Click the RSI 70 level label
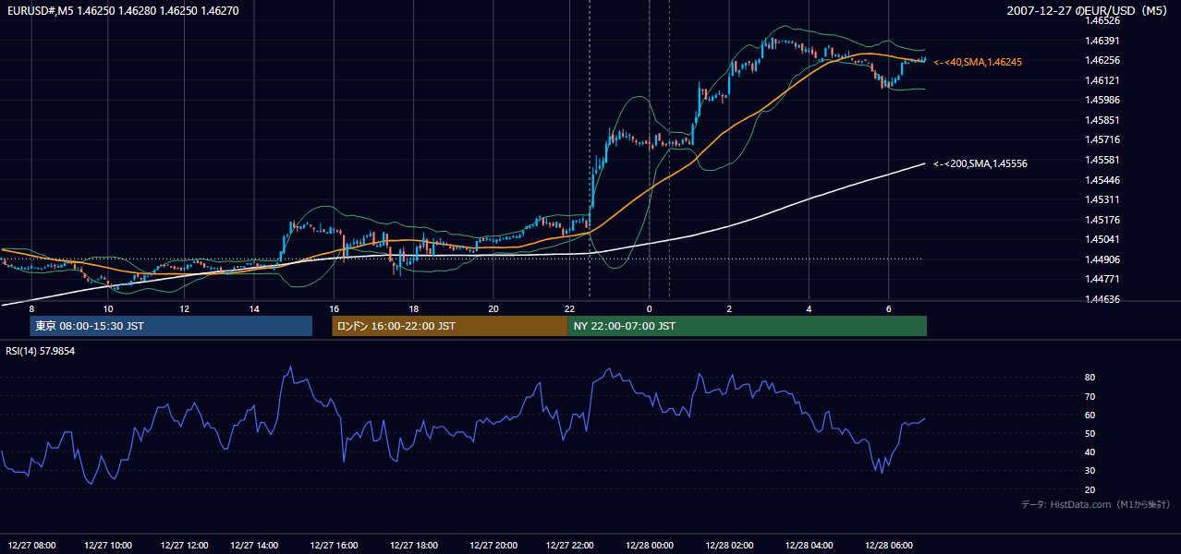 tap(1090, 396)
